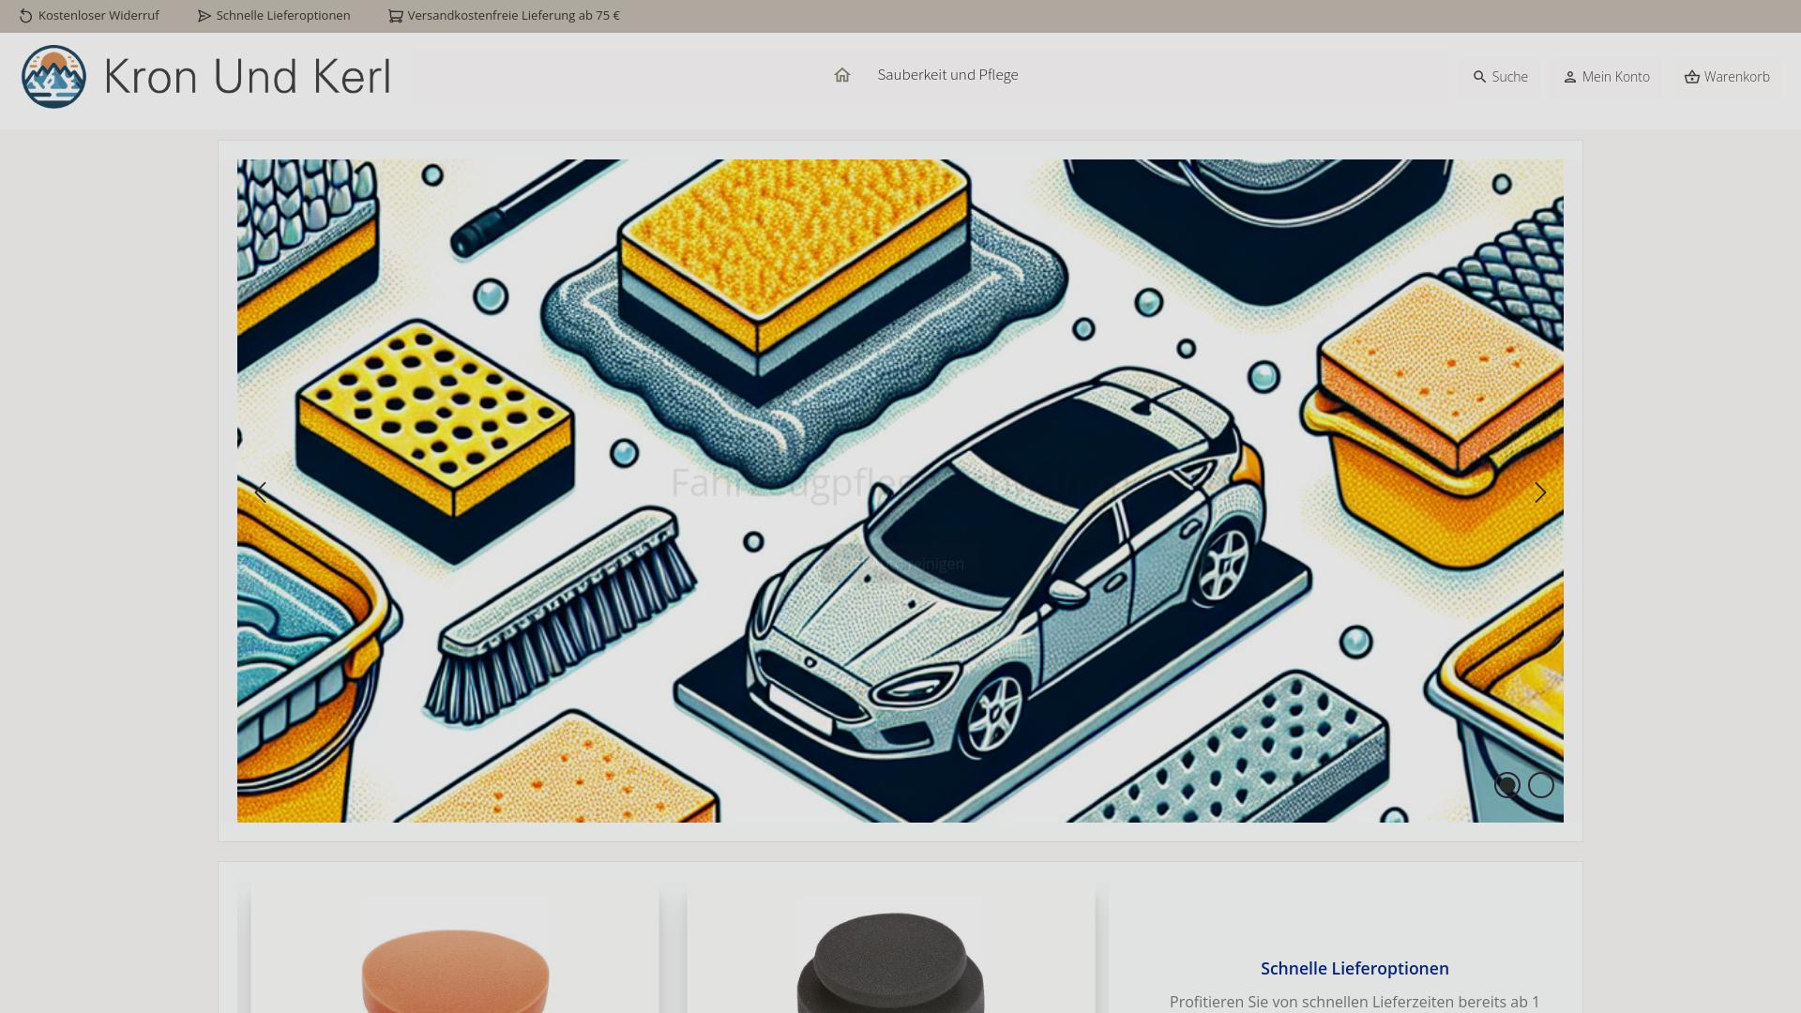Select the first carousel slide dot
Image resolution: width=1801 pixels, height=1013 pixels.
click(1506, 785)
